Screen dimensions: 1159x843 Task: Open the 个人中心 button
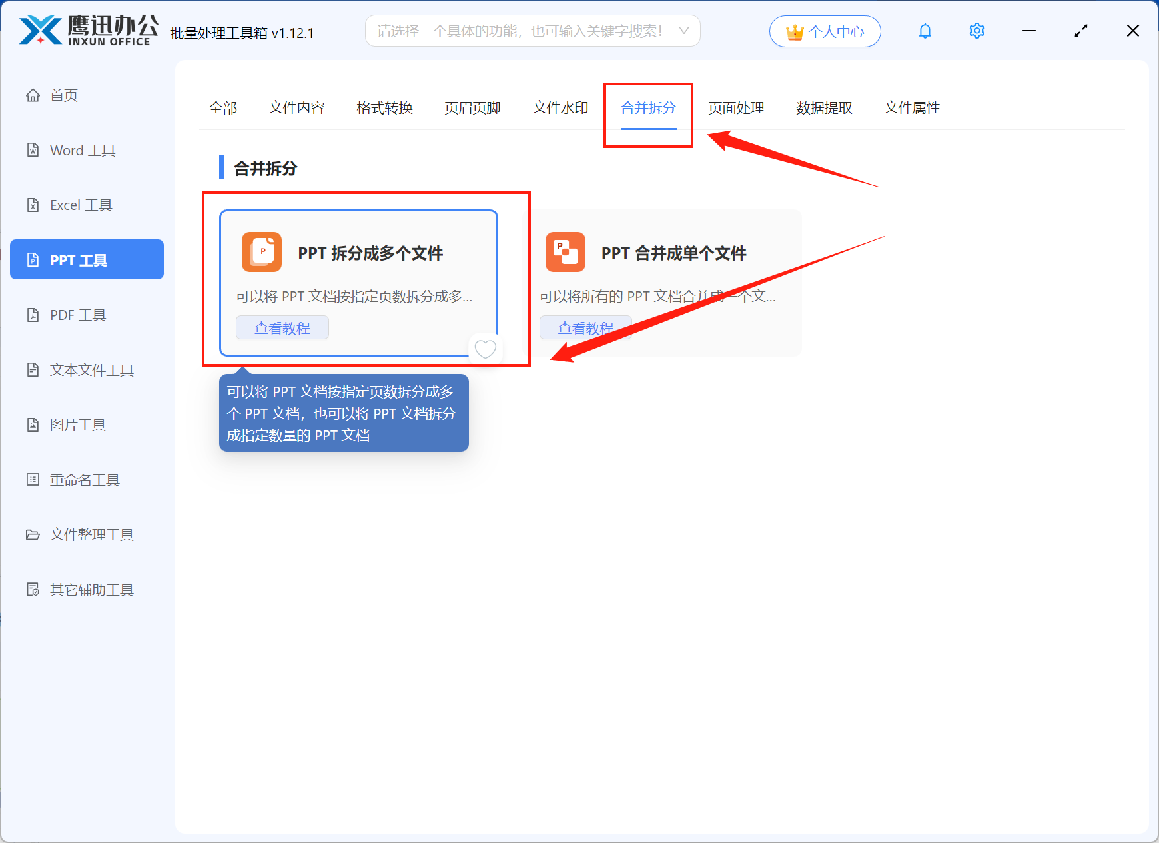(x=825, y=31)
